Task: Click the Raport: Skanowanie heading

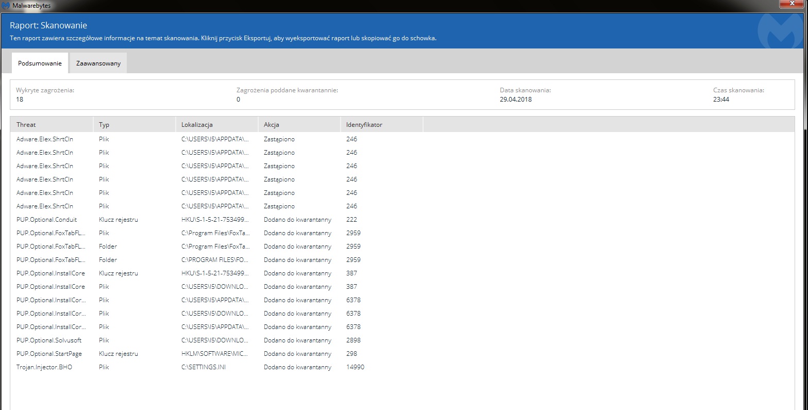Action: (x=48, y=25)
